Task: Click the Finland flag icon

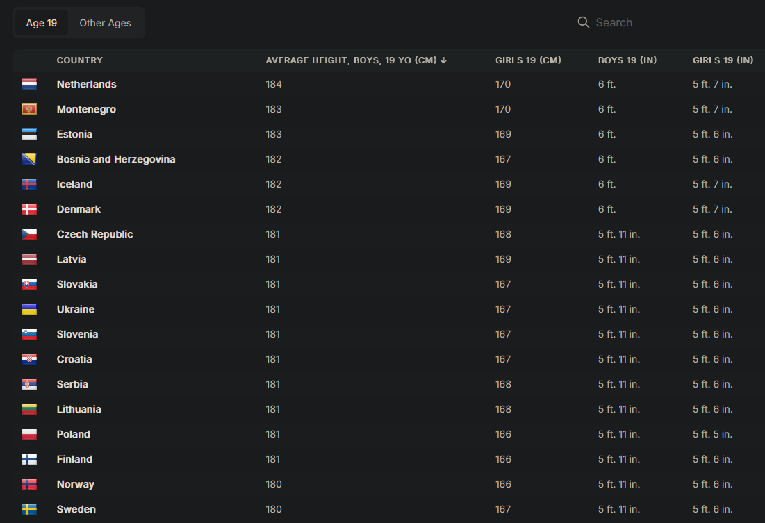Action: point(29,459)
